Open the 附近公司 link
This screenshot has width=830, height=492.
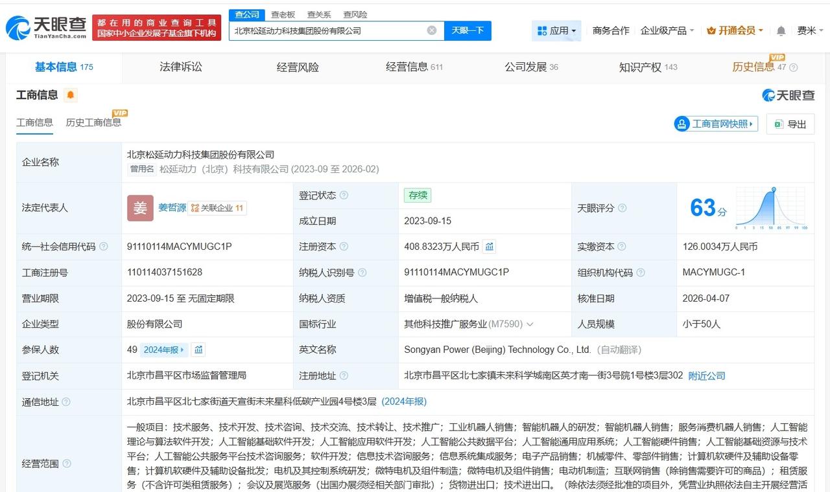[707, 375]
